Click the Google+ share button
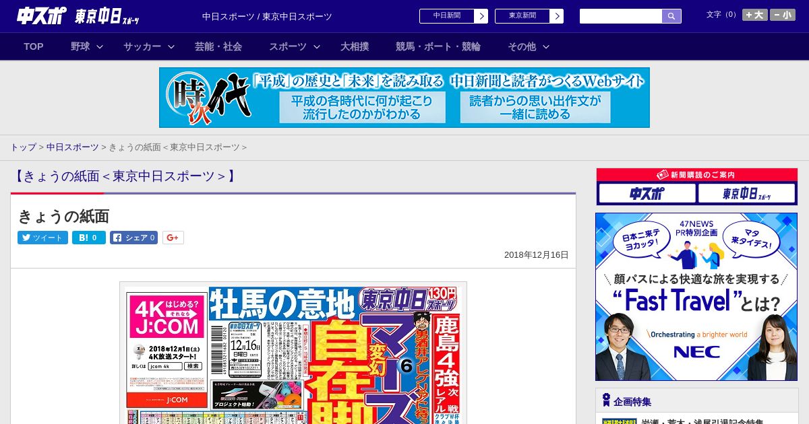This screenshot has width=809, height=424. (173, 238)
